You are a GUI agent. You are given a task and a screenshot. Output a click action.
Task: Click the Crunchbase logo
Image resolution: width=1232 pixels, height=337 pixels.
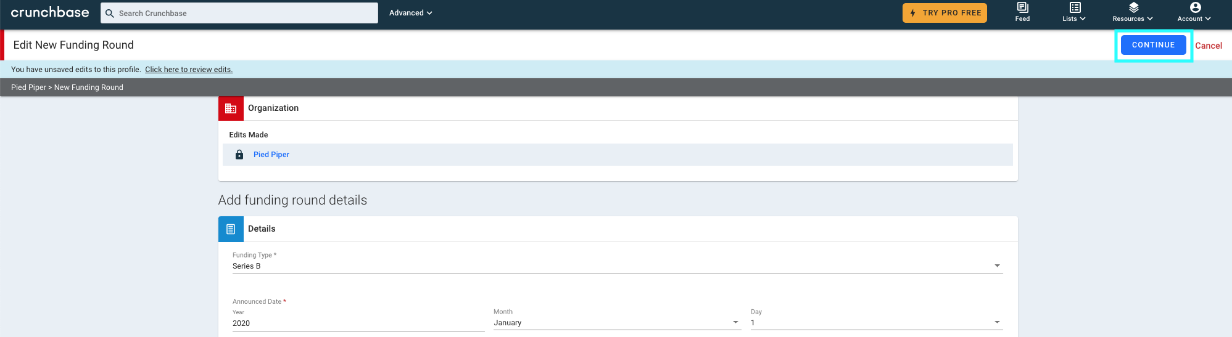[x=50, y=12]
